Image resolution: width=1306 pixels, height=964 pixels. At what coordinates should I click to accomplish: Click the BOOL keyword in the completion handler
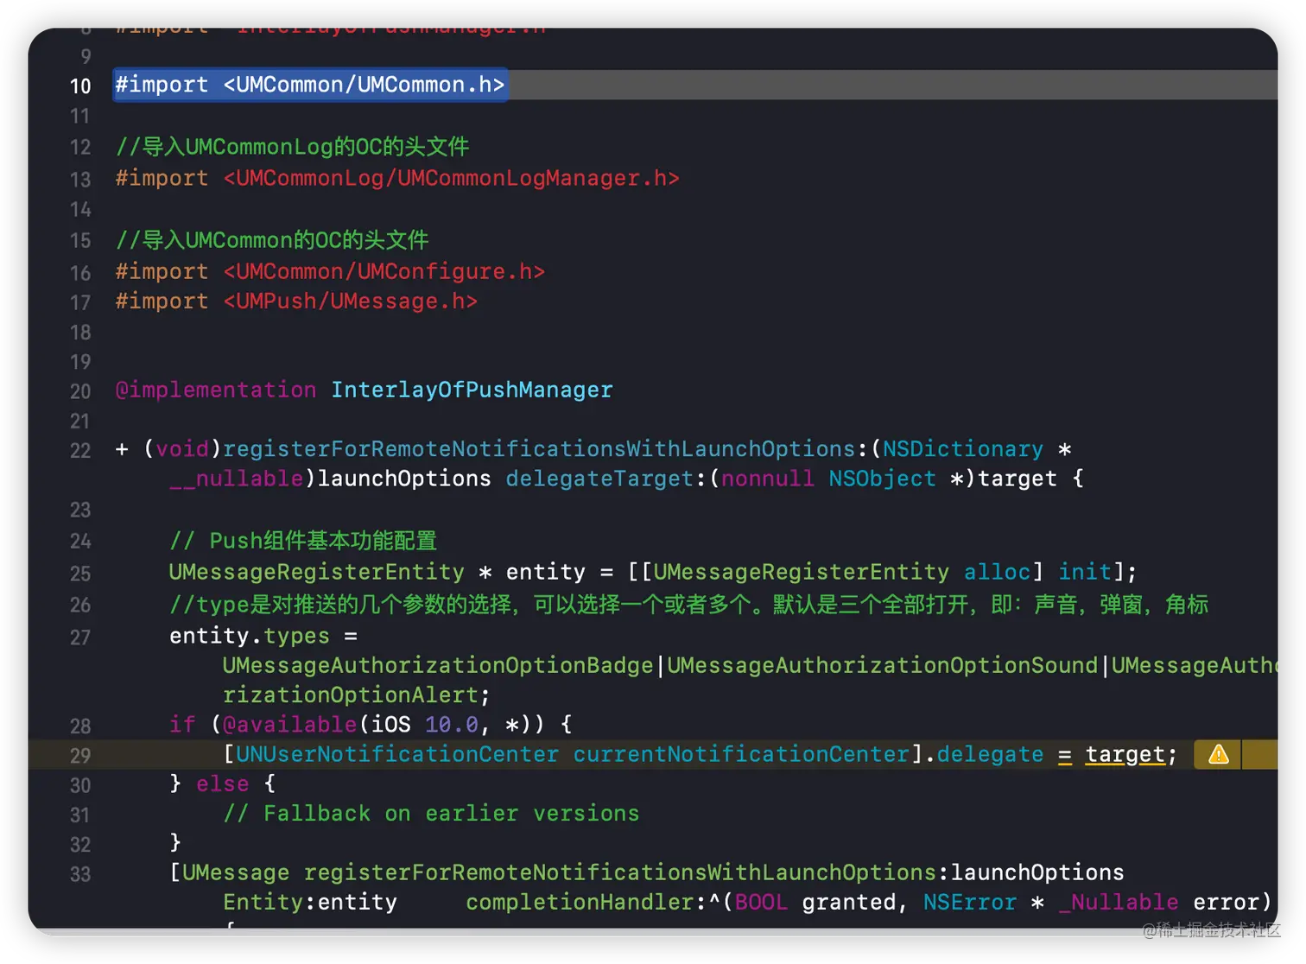[x=761, y=902]
